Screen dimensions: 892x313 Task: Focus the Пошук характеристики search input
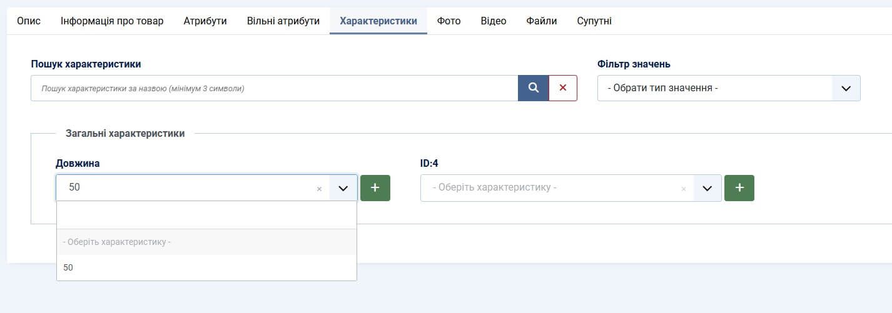[x=274, y=88]
